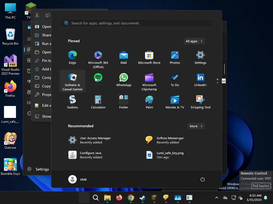The height and width of the screenshot is (204, 273).
Task: Open the pinned Settings gear app
Action: click(x=200, y=58)
